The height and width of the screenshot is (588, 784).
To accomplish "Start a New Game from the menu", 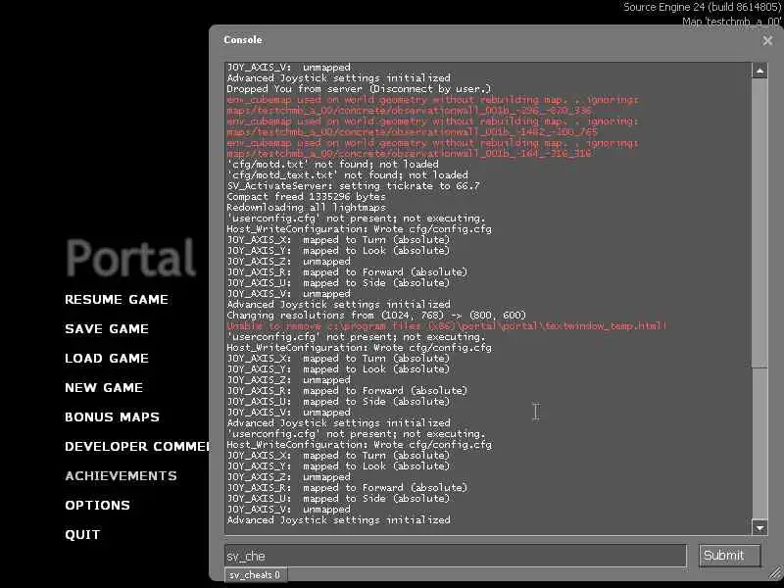I will pos(104,387).
